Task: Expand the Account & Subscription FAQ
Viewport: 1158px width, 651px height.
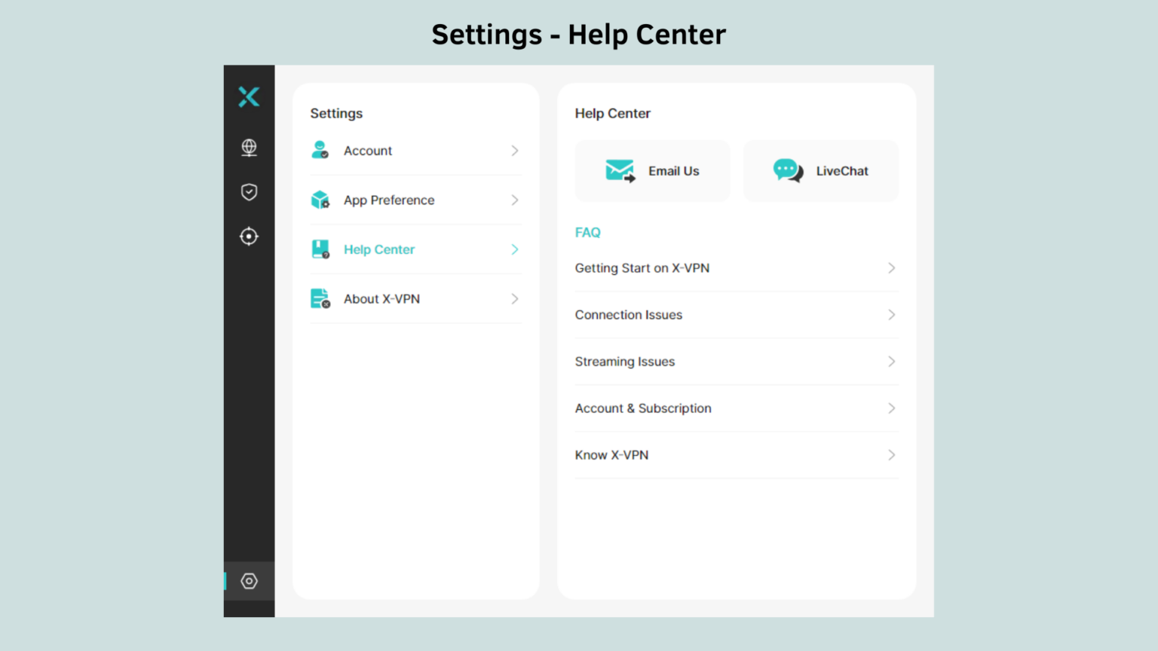Action: coord(736,408)
